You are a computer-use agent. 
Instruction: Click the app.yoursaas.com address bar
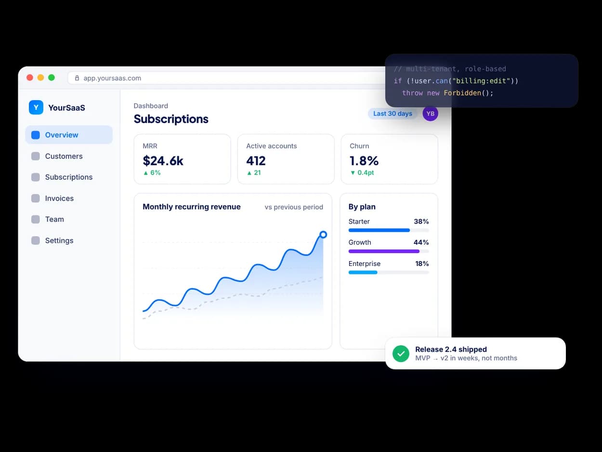pos(226,78)
